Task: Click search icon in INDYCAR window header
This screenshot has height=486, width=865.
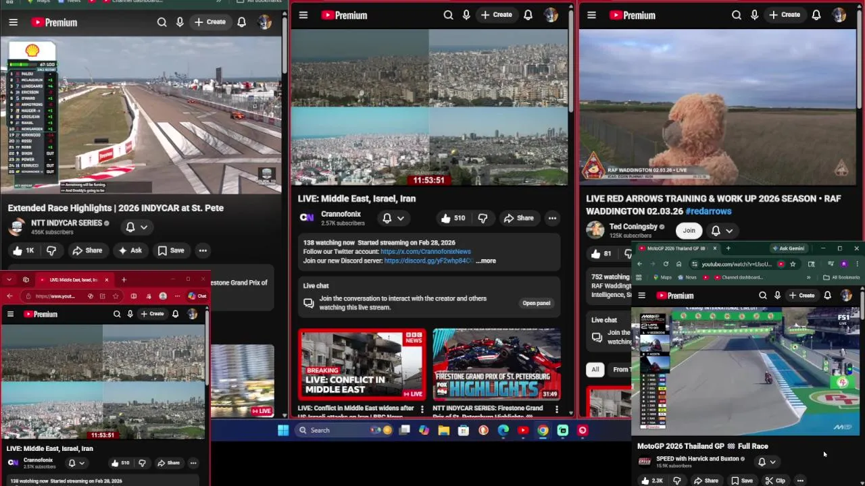Action: tap(162, 22)
